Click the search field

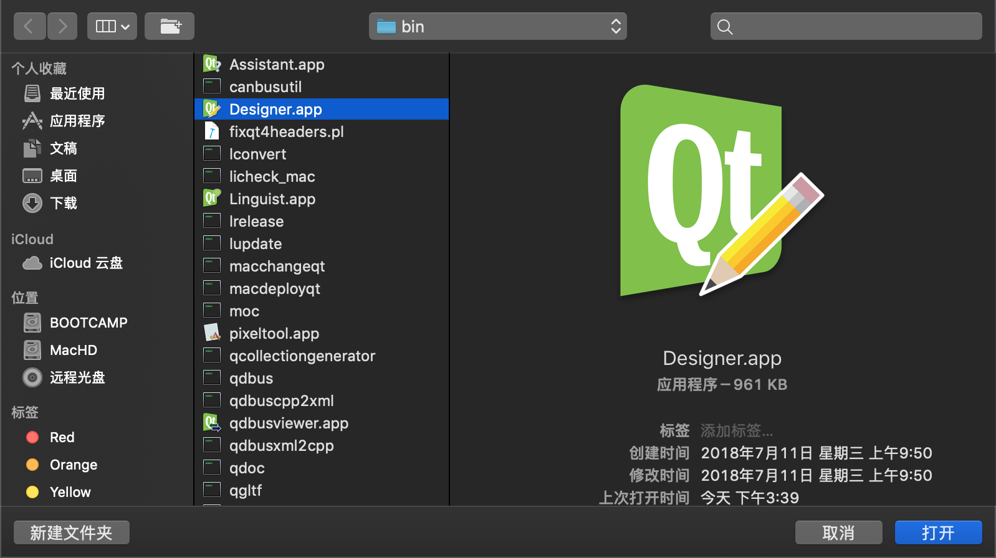[846, 26]
